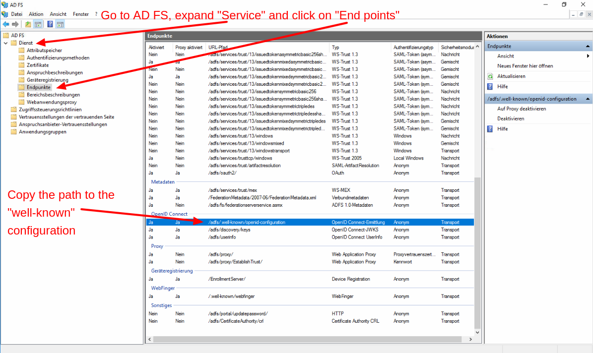Sort by the Proxy aktiviert column header
Viewport: 593px width, 353px height.
click(x=189, y=47)
